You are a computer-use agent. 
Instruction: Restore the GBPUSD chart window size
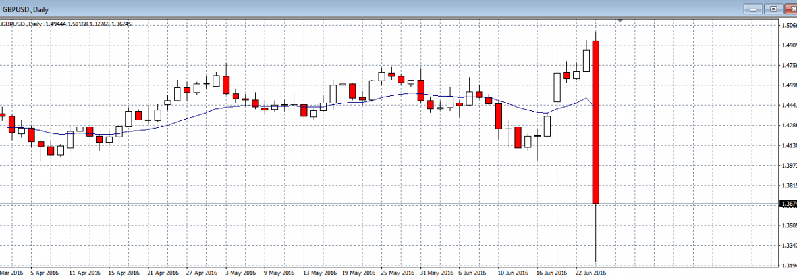(770, 9)
